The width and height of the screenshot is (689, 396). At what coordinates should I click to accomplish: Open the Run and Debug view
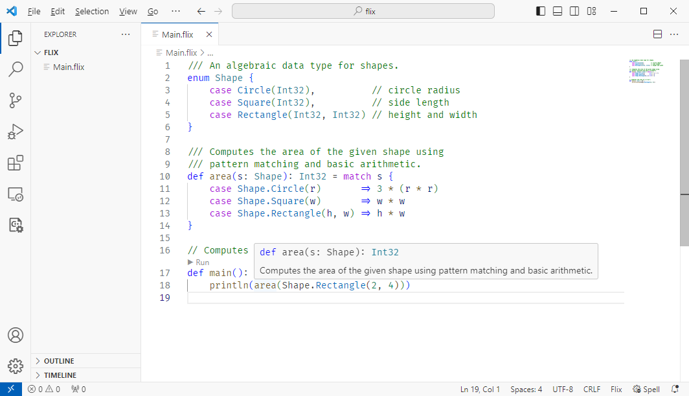click(x=16, y=132)
